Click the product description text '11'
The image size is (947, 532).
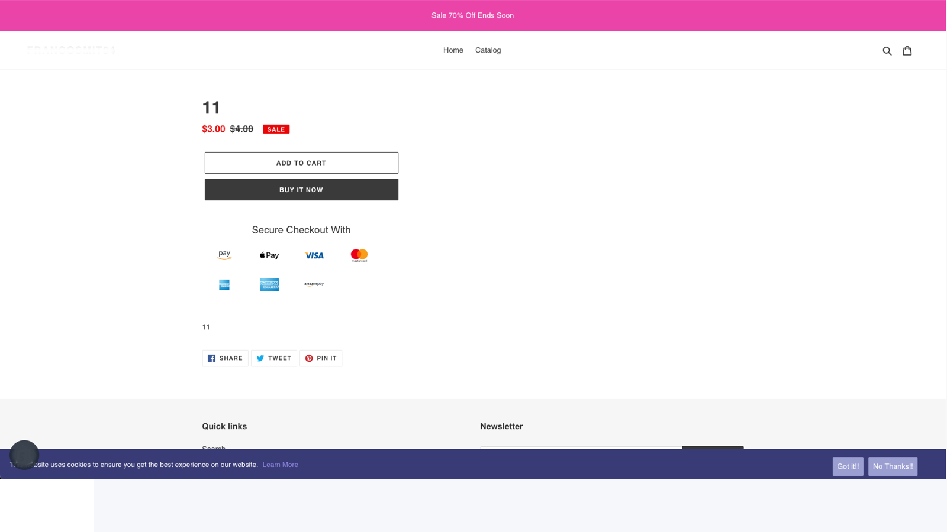pos(206,327)
